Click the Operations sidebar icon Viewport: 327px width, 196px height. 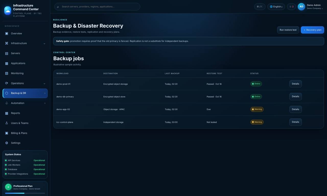point(7,83)
